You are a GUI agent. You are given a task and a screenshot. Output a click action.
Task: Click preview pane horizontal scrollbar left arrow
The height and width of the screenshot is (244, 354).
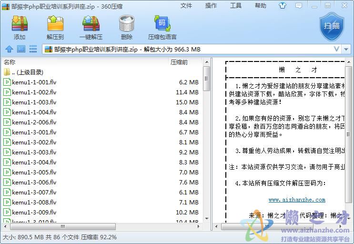point(216,226)
